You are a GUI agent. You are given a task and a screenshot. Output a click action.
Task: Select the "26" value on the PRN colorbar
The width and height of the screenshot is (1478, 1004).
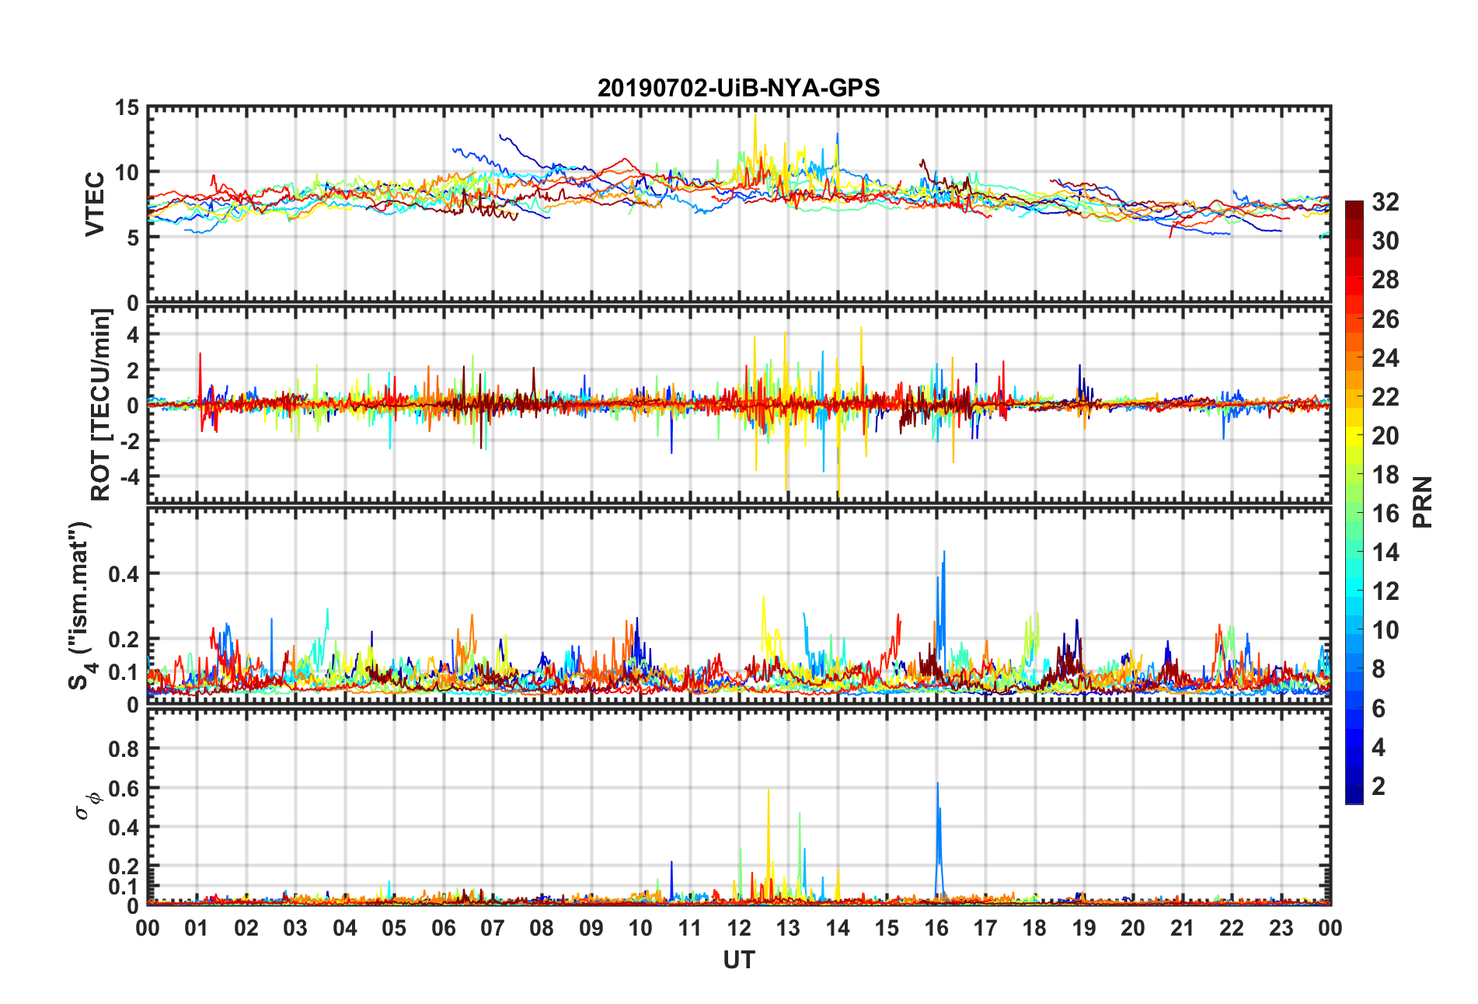1386,319
